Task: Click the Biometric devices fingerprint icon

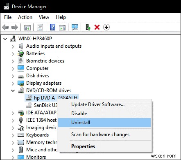Action: coord(21,61)
